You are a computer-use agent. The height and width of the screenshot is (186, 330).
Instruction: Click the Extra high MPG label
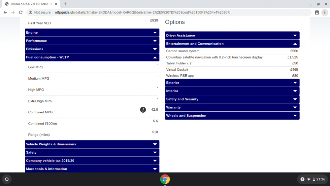pos(40,101)
